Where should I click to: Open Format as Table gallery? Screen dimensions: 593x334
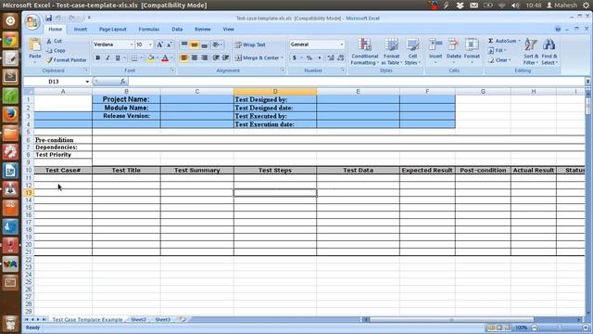[391, 52]
